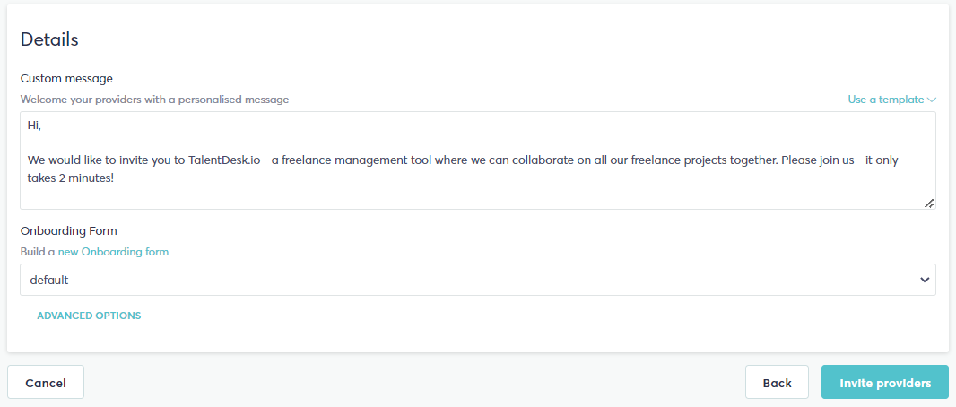Click the Onboarding Form label
The width and height of the screenshot is (956, 407).
click(x=69, y=231)
